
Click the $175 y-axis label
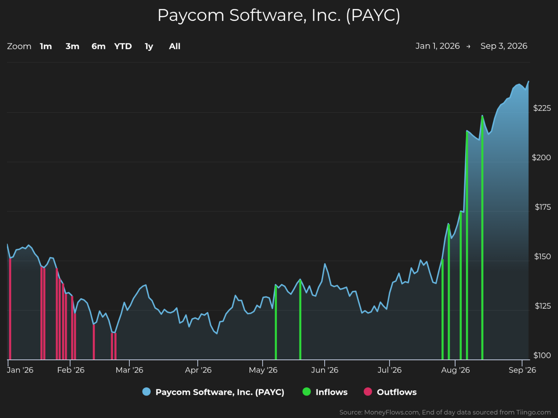tap(543, 207)
